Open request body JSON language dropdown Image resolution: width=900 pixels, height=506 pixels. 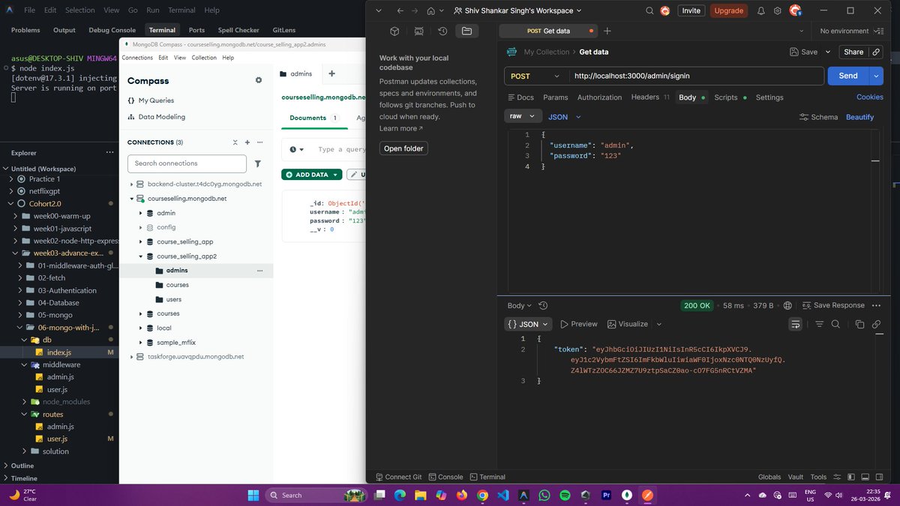(x=565, y=117)
